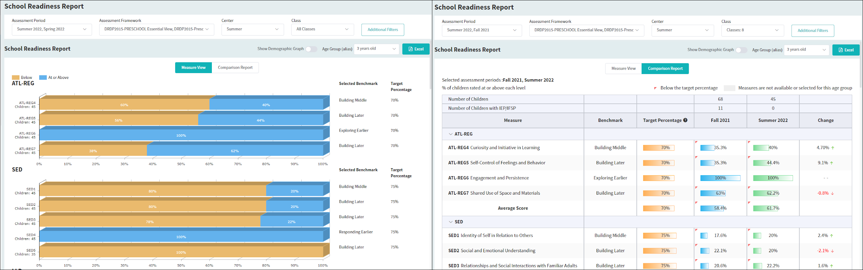Switch to the inactive Comparison Report tab
The height and width of the screenshot is (270, 863).
click(x=235, y=68)
